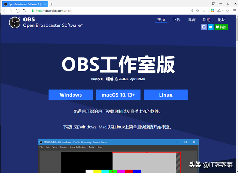Open the scissors tool dropdown arrow
Viewport: 238px width, 173px height.
tap(223, 11)
